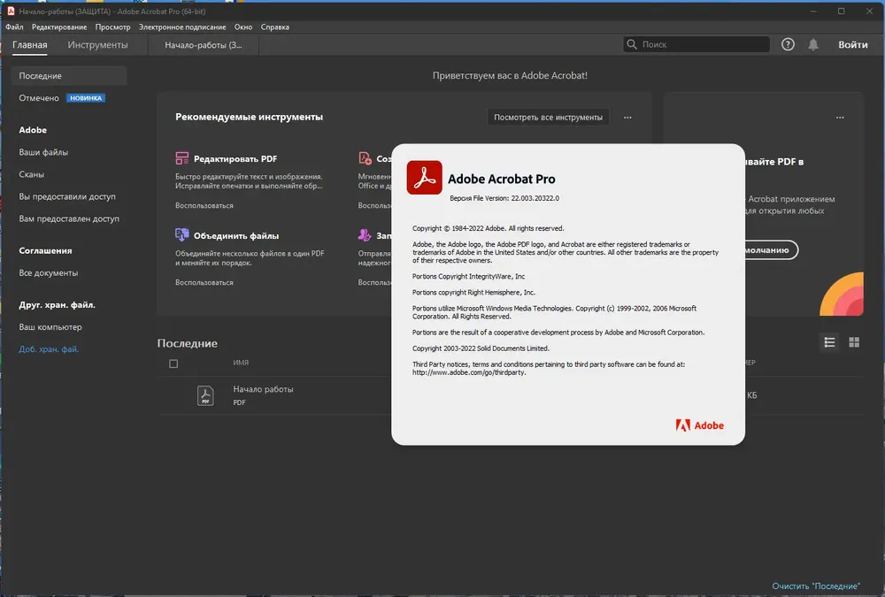Click the Начало работы file name
The image size is (885, 597).
(x=263, y=389)
